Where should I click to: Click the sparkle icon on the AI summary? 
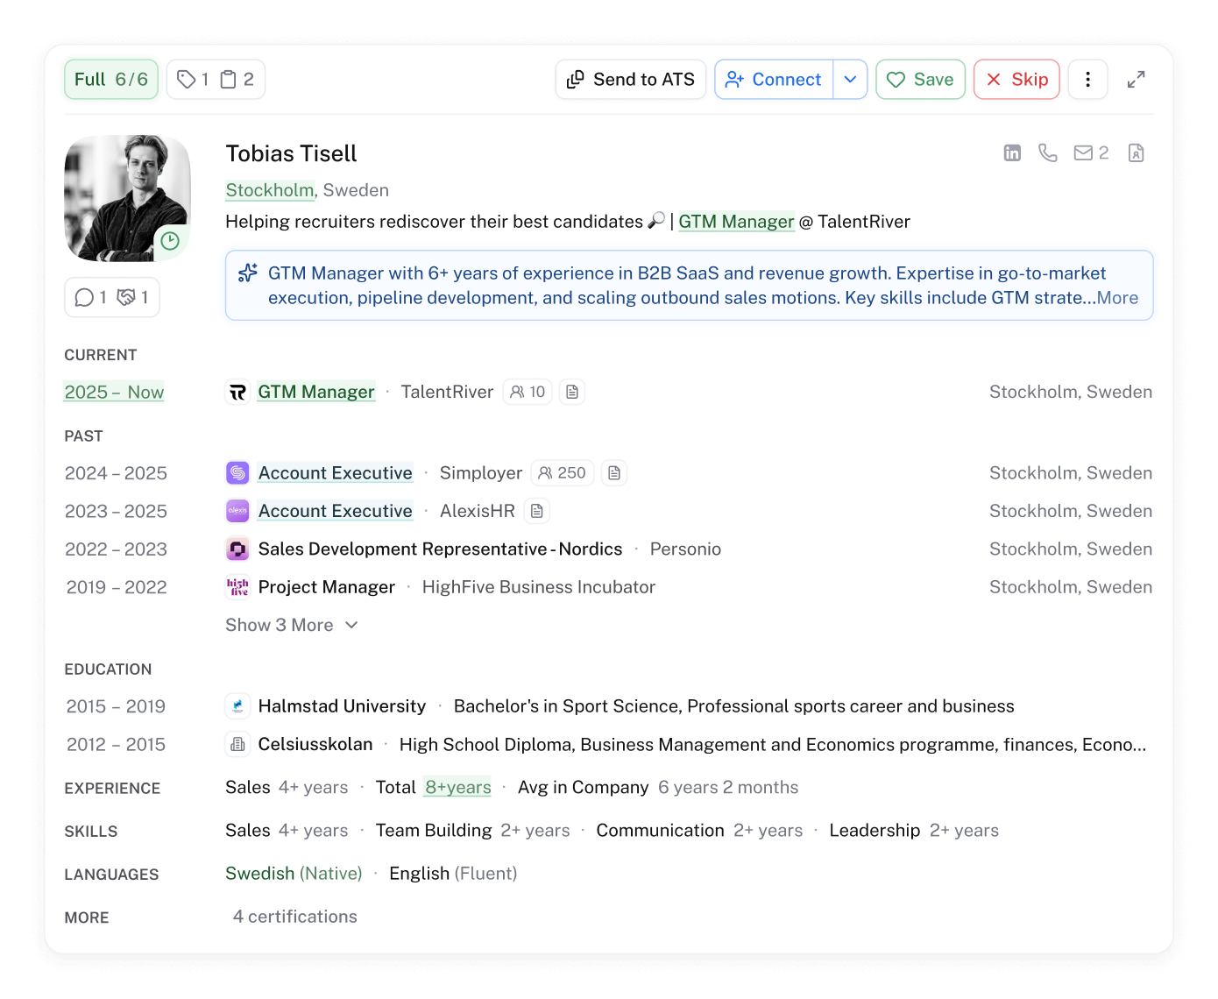tap(249, 273)
